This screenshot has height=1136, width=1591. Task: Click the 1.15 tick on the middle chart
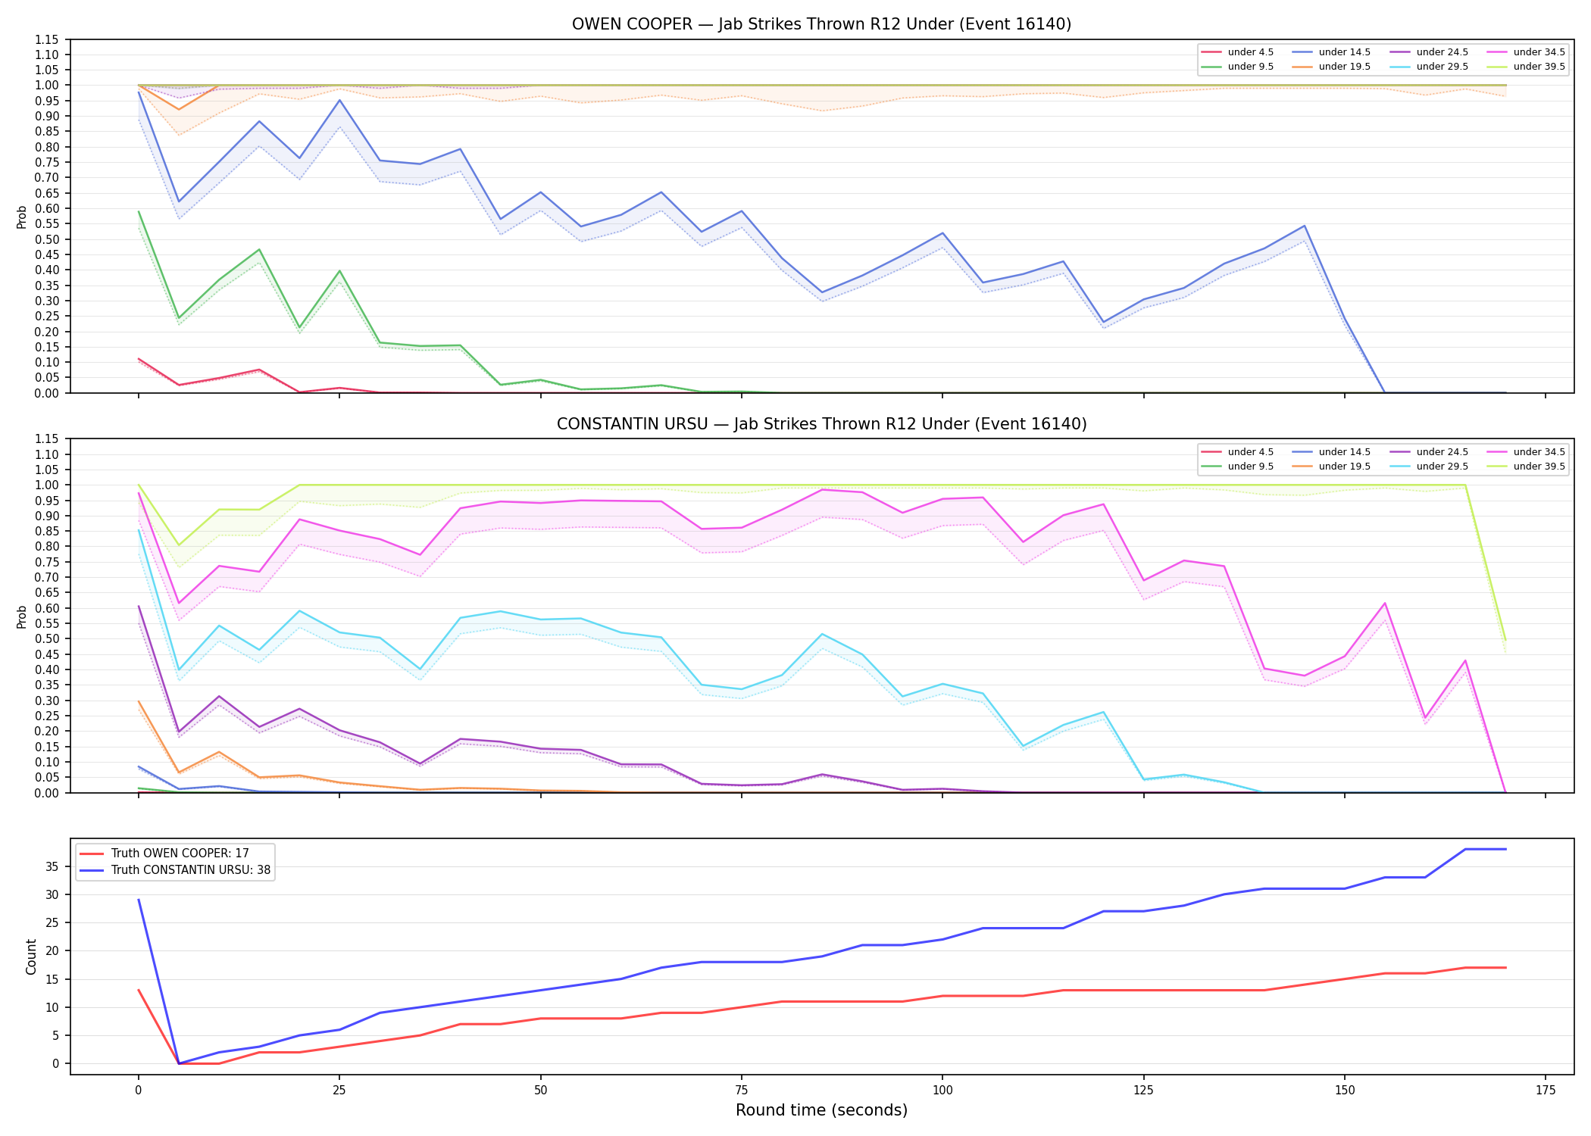click(47, 439)
